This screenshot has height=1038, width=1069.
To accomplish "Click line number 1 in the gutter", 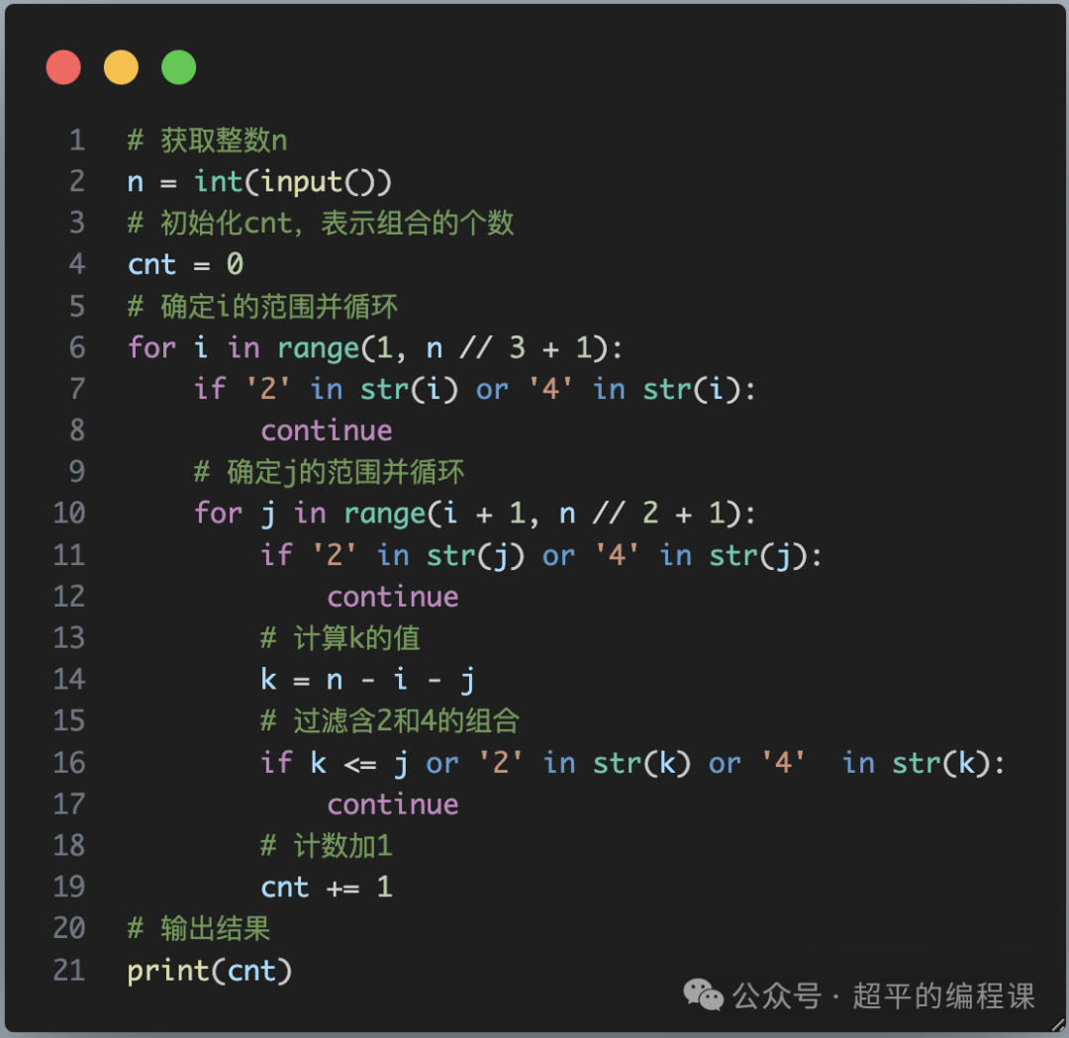I will click(x=77, y=140).
